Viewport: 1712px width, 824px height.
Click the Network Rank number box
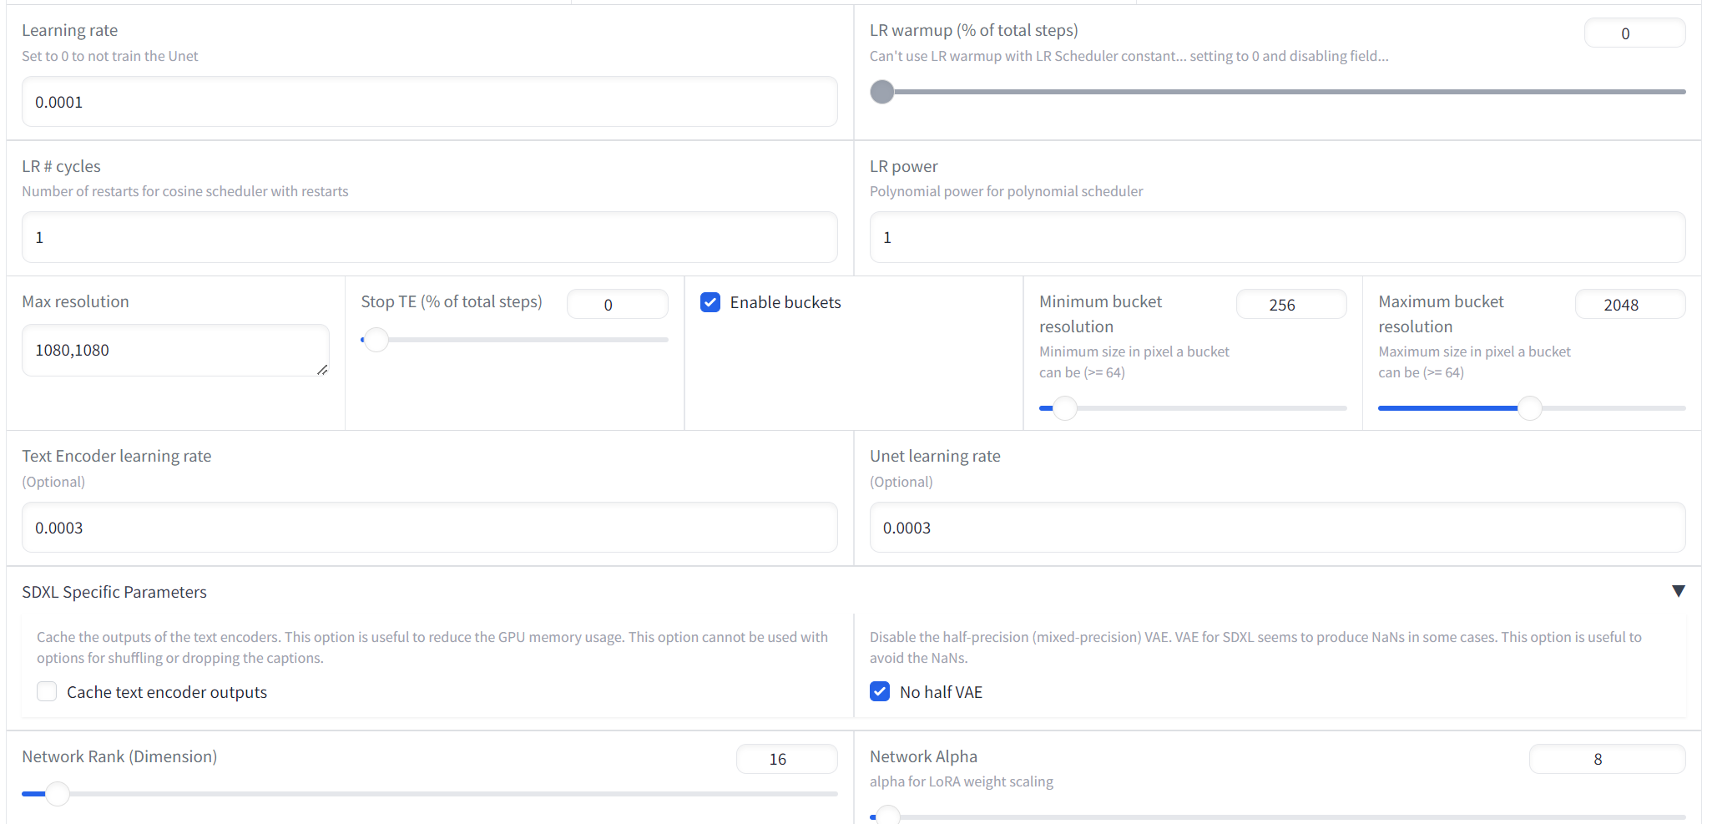coord(785,759)
